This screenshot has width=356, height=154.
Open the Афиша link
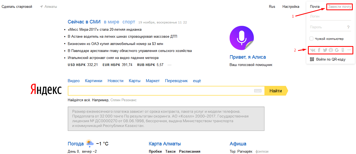pos(238,144)
